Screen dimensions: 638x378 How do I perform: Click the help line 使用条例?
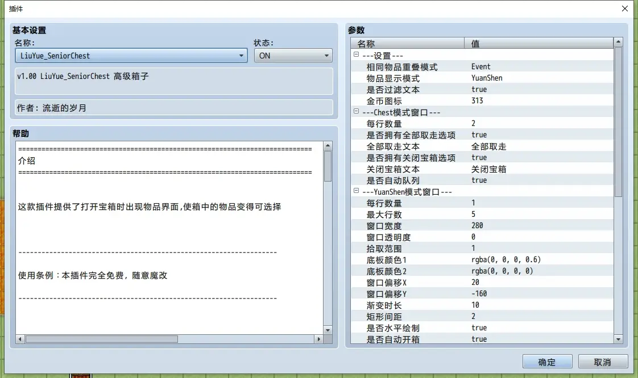click(93, 275)
